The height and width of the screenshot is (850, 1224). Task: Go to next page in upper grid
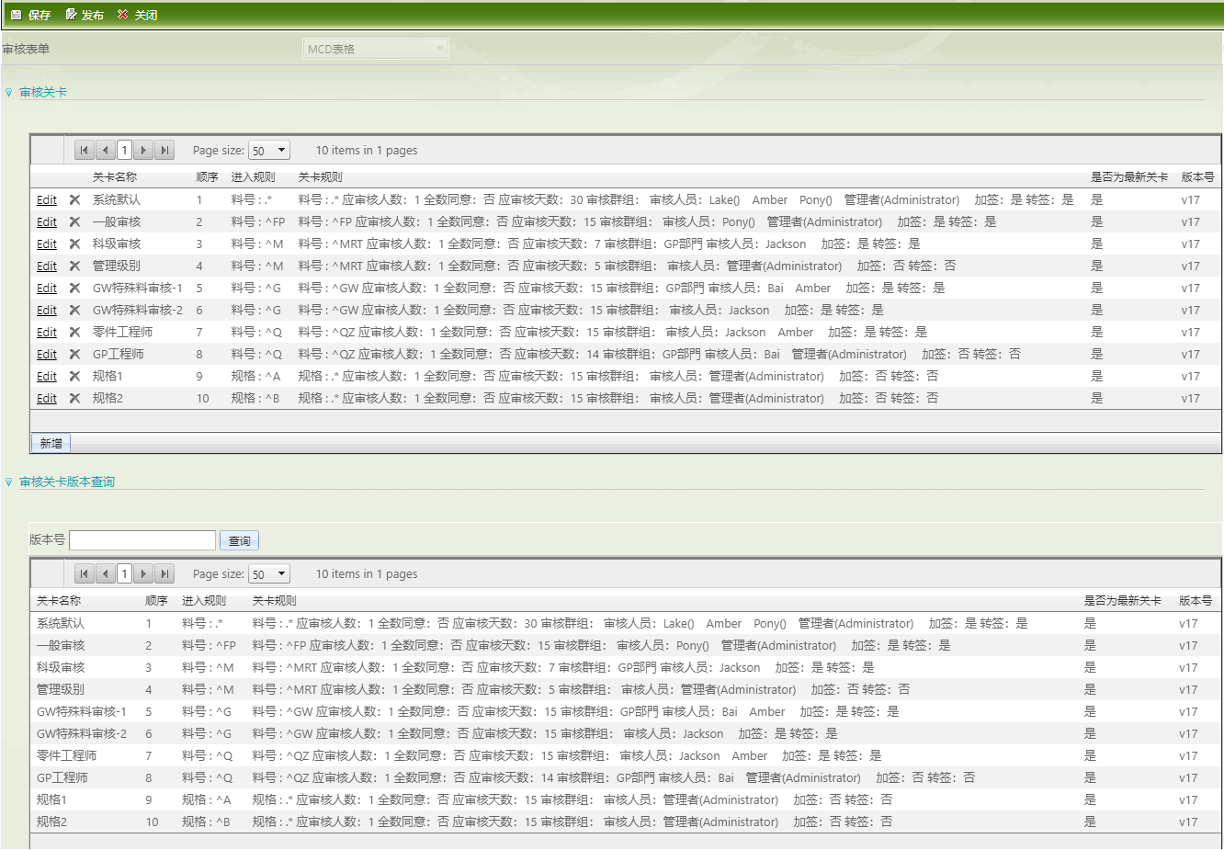pos(143,150)
